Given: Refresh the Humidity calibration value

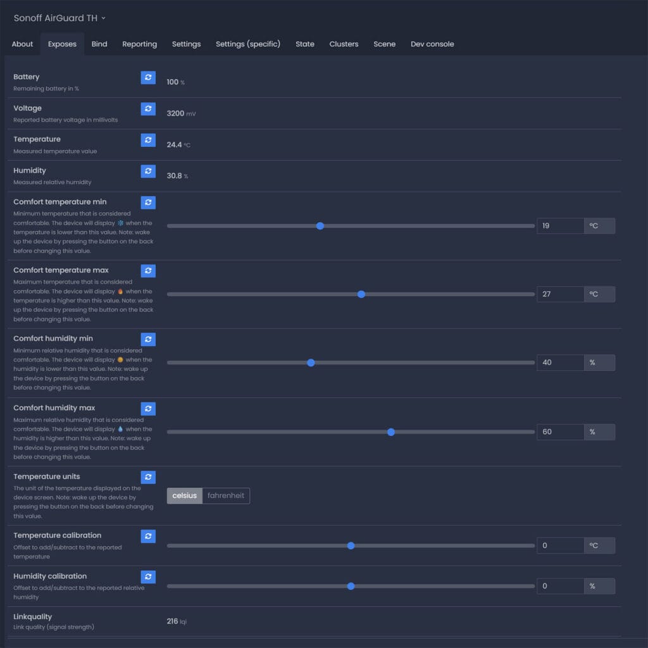Looking at the screenshot, I should (x=148, y=576).
